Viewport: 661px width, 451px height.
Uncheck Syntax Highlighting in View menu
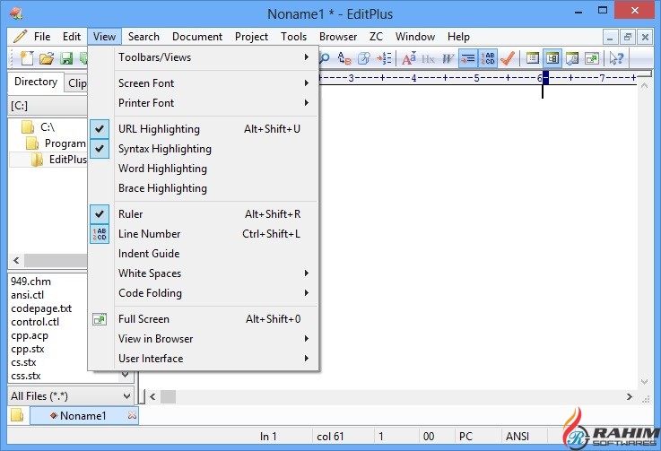tap(204, 149)
